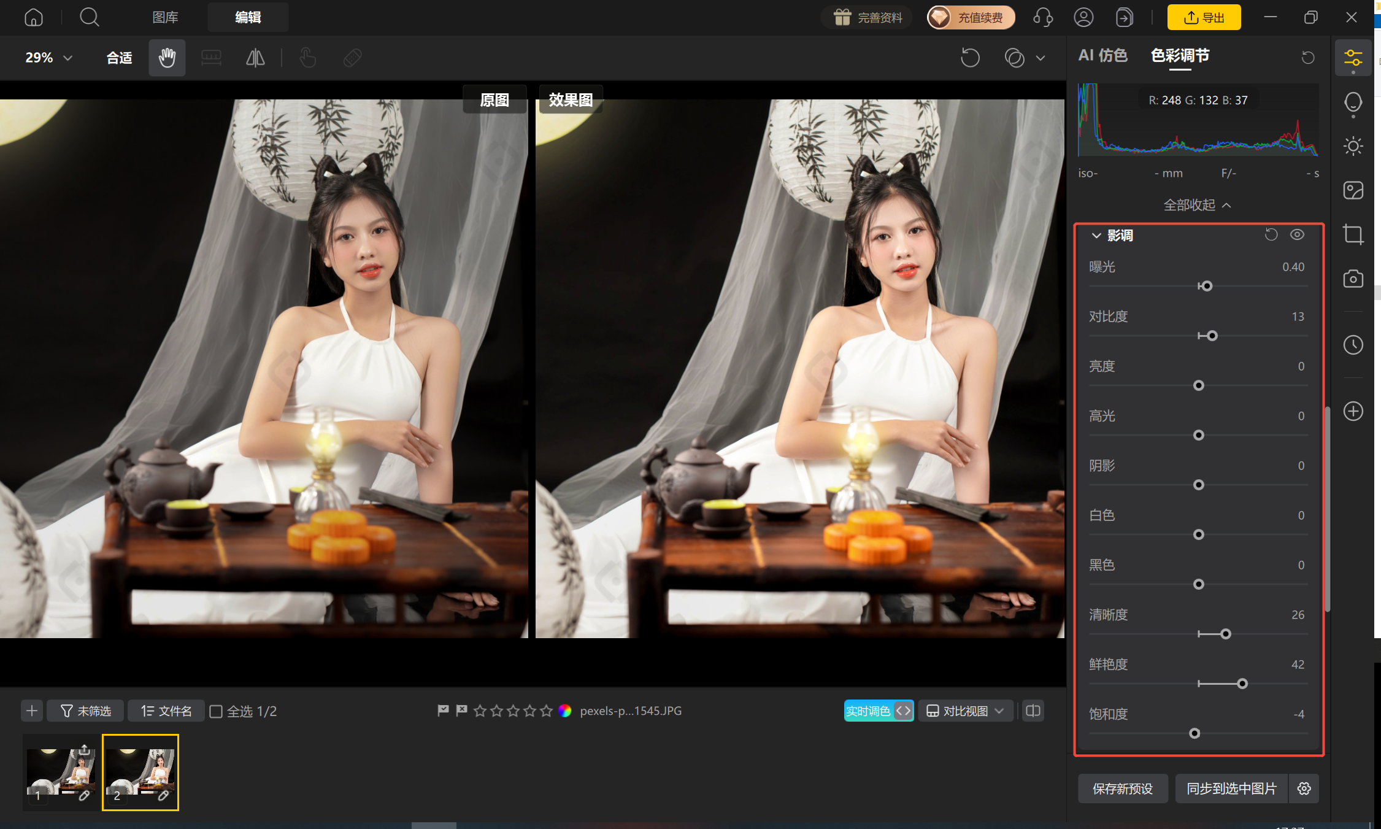Toggle the reject flag icon

pos(461,711)
